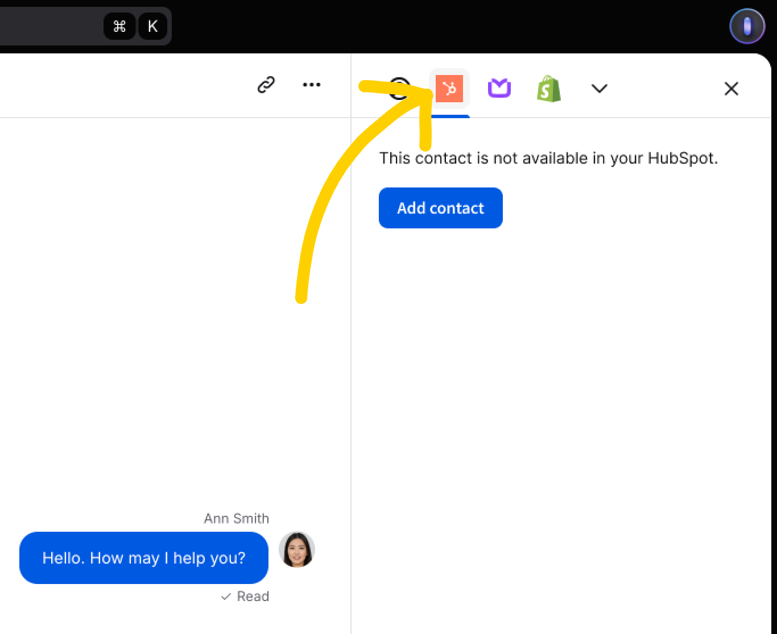Screen dimensions: 777x634
Task: Click the Add contact button
Action: (441, 208)
